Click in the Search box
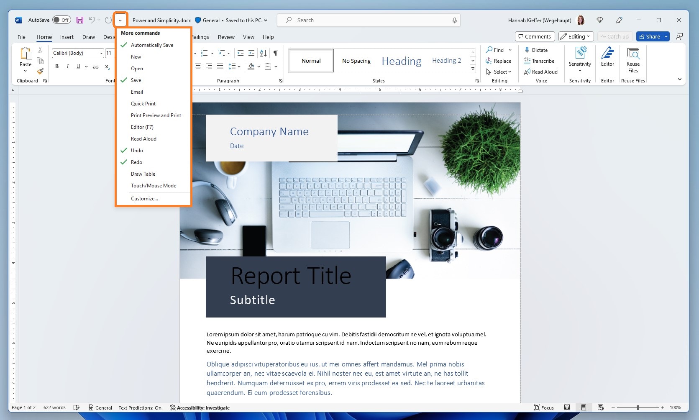The image size is (699, 420). [368, 20]
